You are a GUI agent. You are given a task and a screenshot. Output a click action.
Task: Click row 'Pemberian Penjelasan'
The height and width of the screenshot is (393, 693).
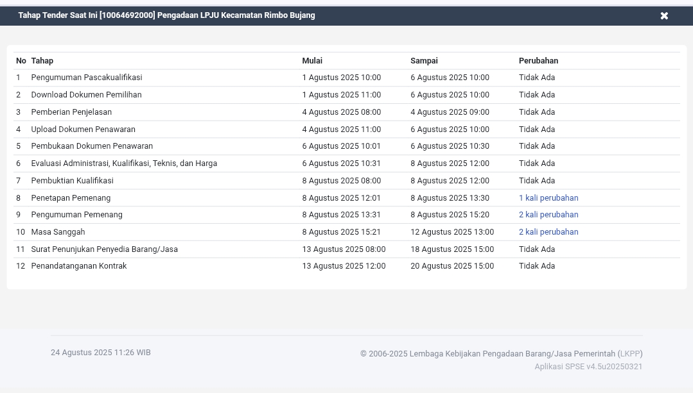coord(71,112)
